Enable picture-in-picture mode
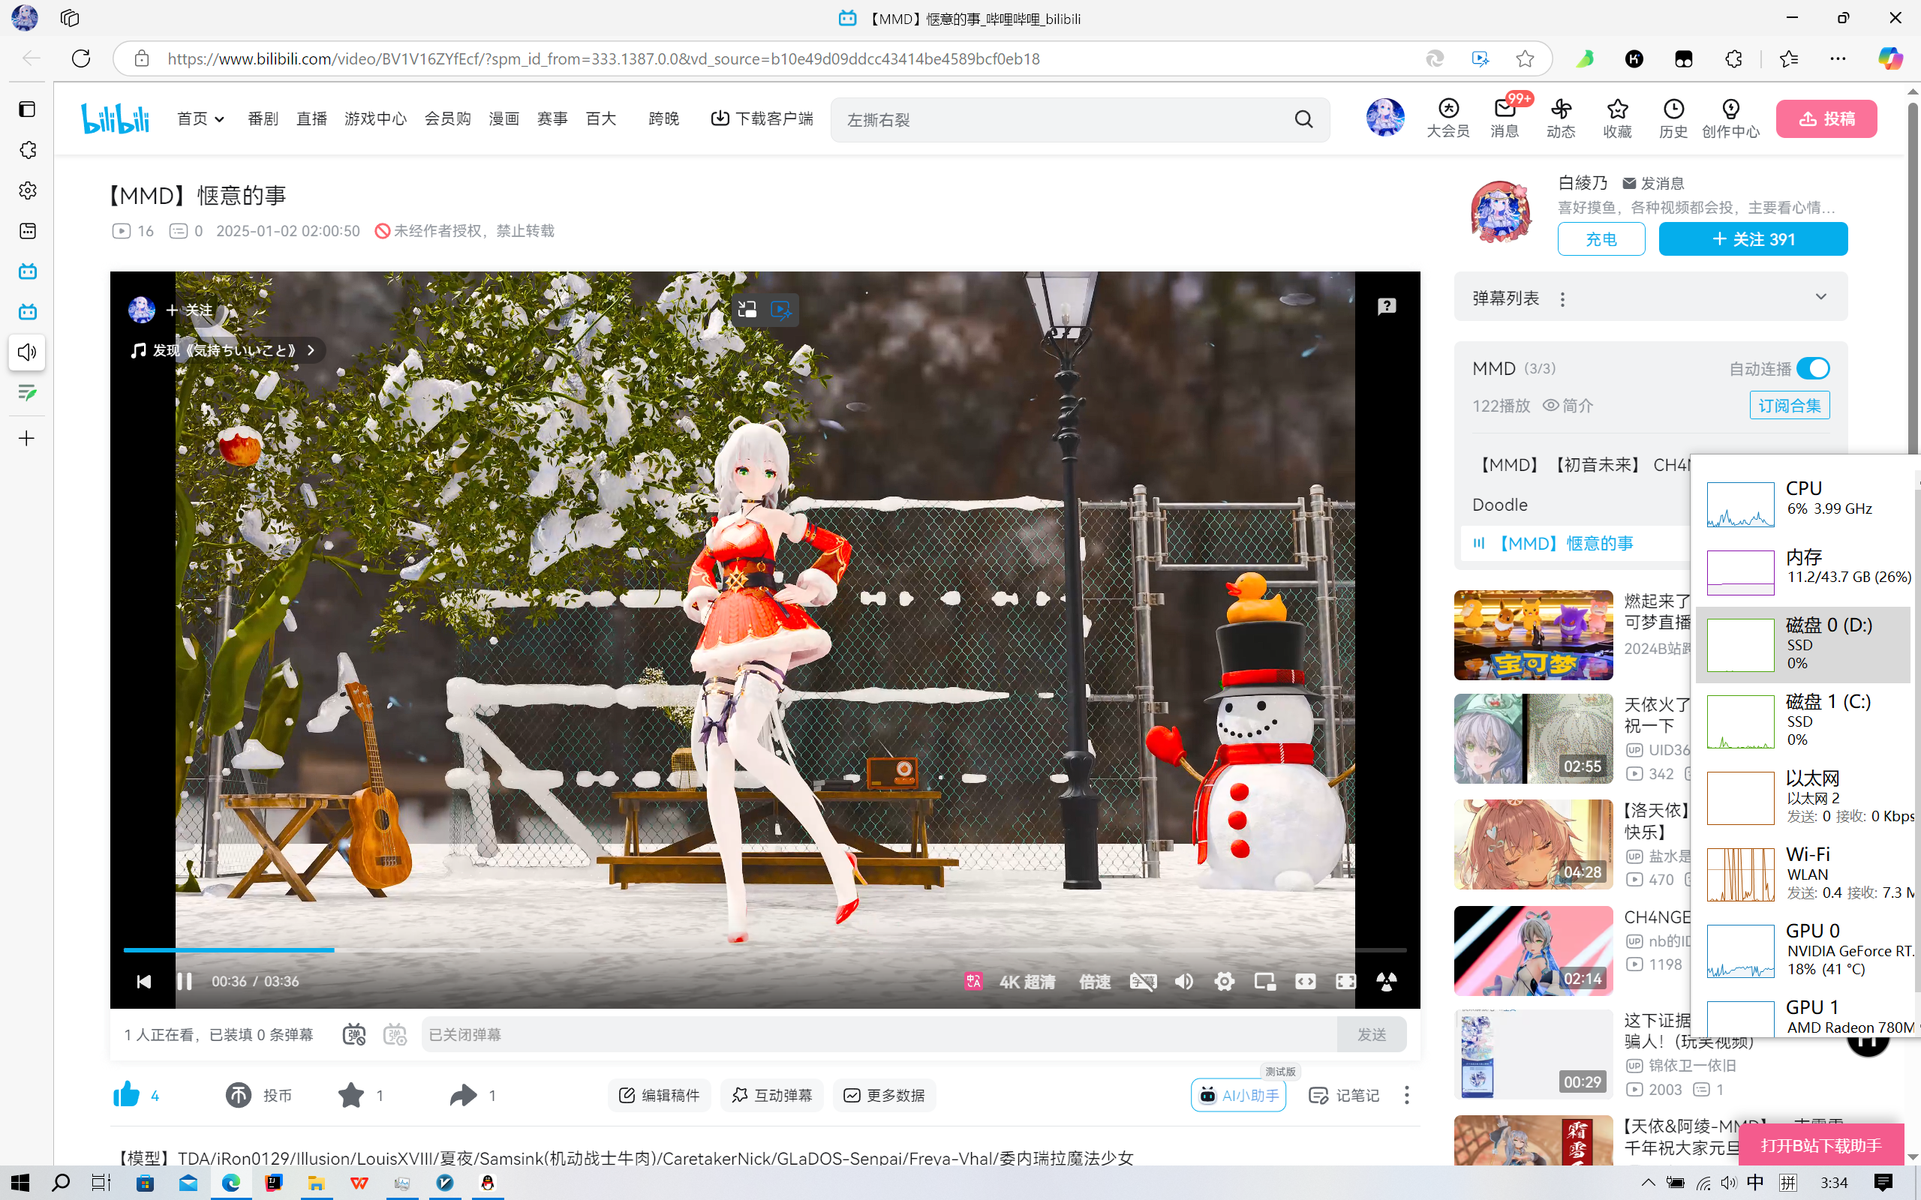Viewport: 1921px width, 1200px height. point(1264,982)
